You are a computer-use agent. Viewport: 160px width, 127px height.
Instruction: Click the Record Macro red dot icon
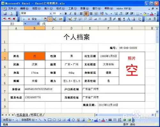pos(29,19)
